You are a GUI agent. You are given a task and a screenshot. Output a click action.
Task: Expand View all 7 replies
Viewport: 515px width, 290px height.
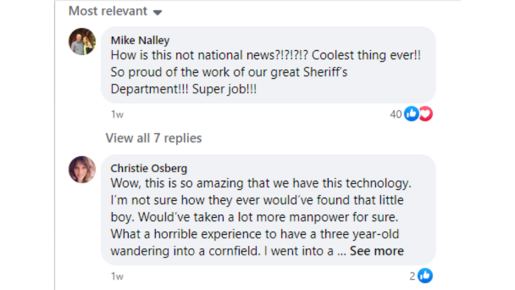click(153, 138)
